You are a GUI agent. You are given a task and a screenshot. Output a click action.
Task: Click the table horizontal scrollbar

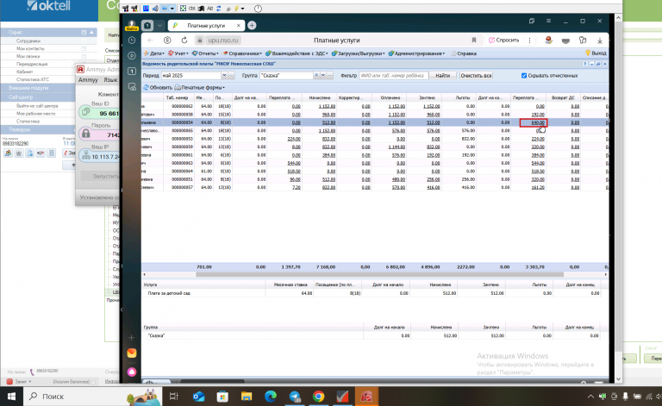[379, 274]
